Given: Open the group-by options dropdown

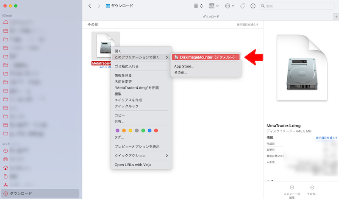Looking at the screenshot, I should (x=214, y=6).
